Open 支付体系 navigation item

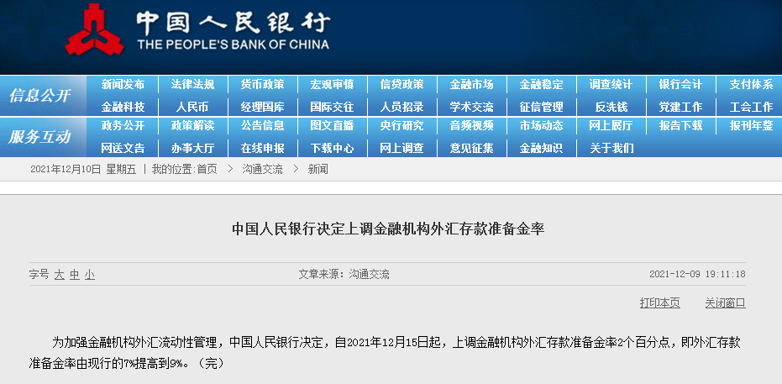point(751,85)
